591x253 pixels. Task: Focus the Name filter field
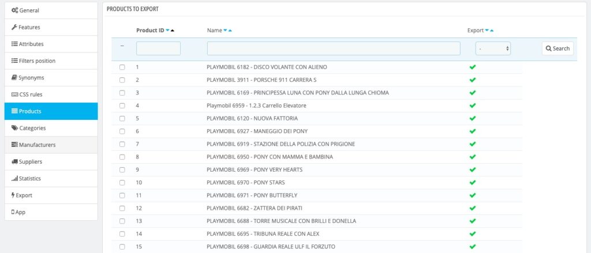pos(334,48)
